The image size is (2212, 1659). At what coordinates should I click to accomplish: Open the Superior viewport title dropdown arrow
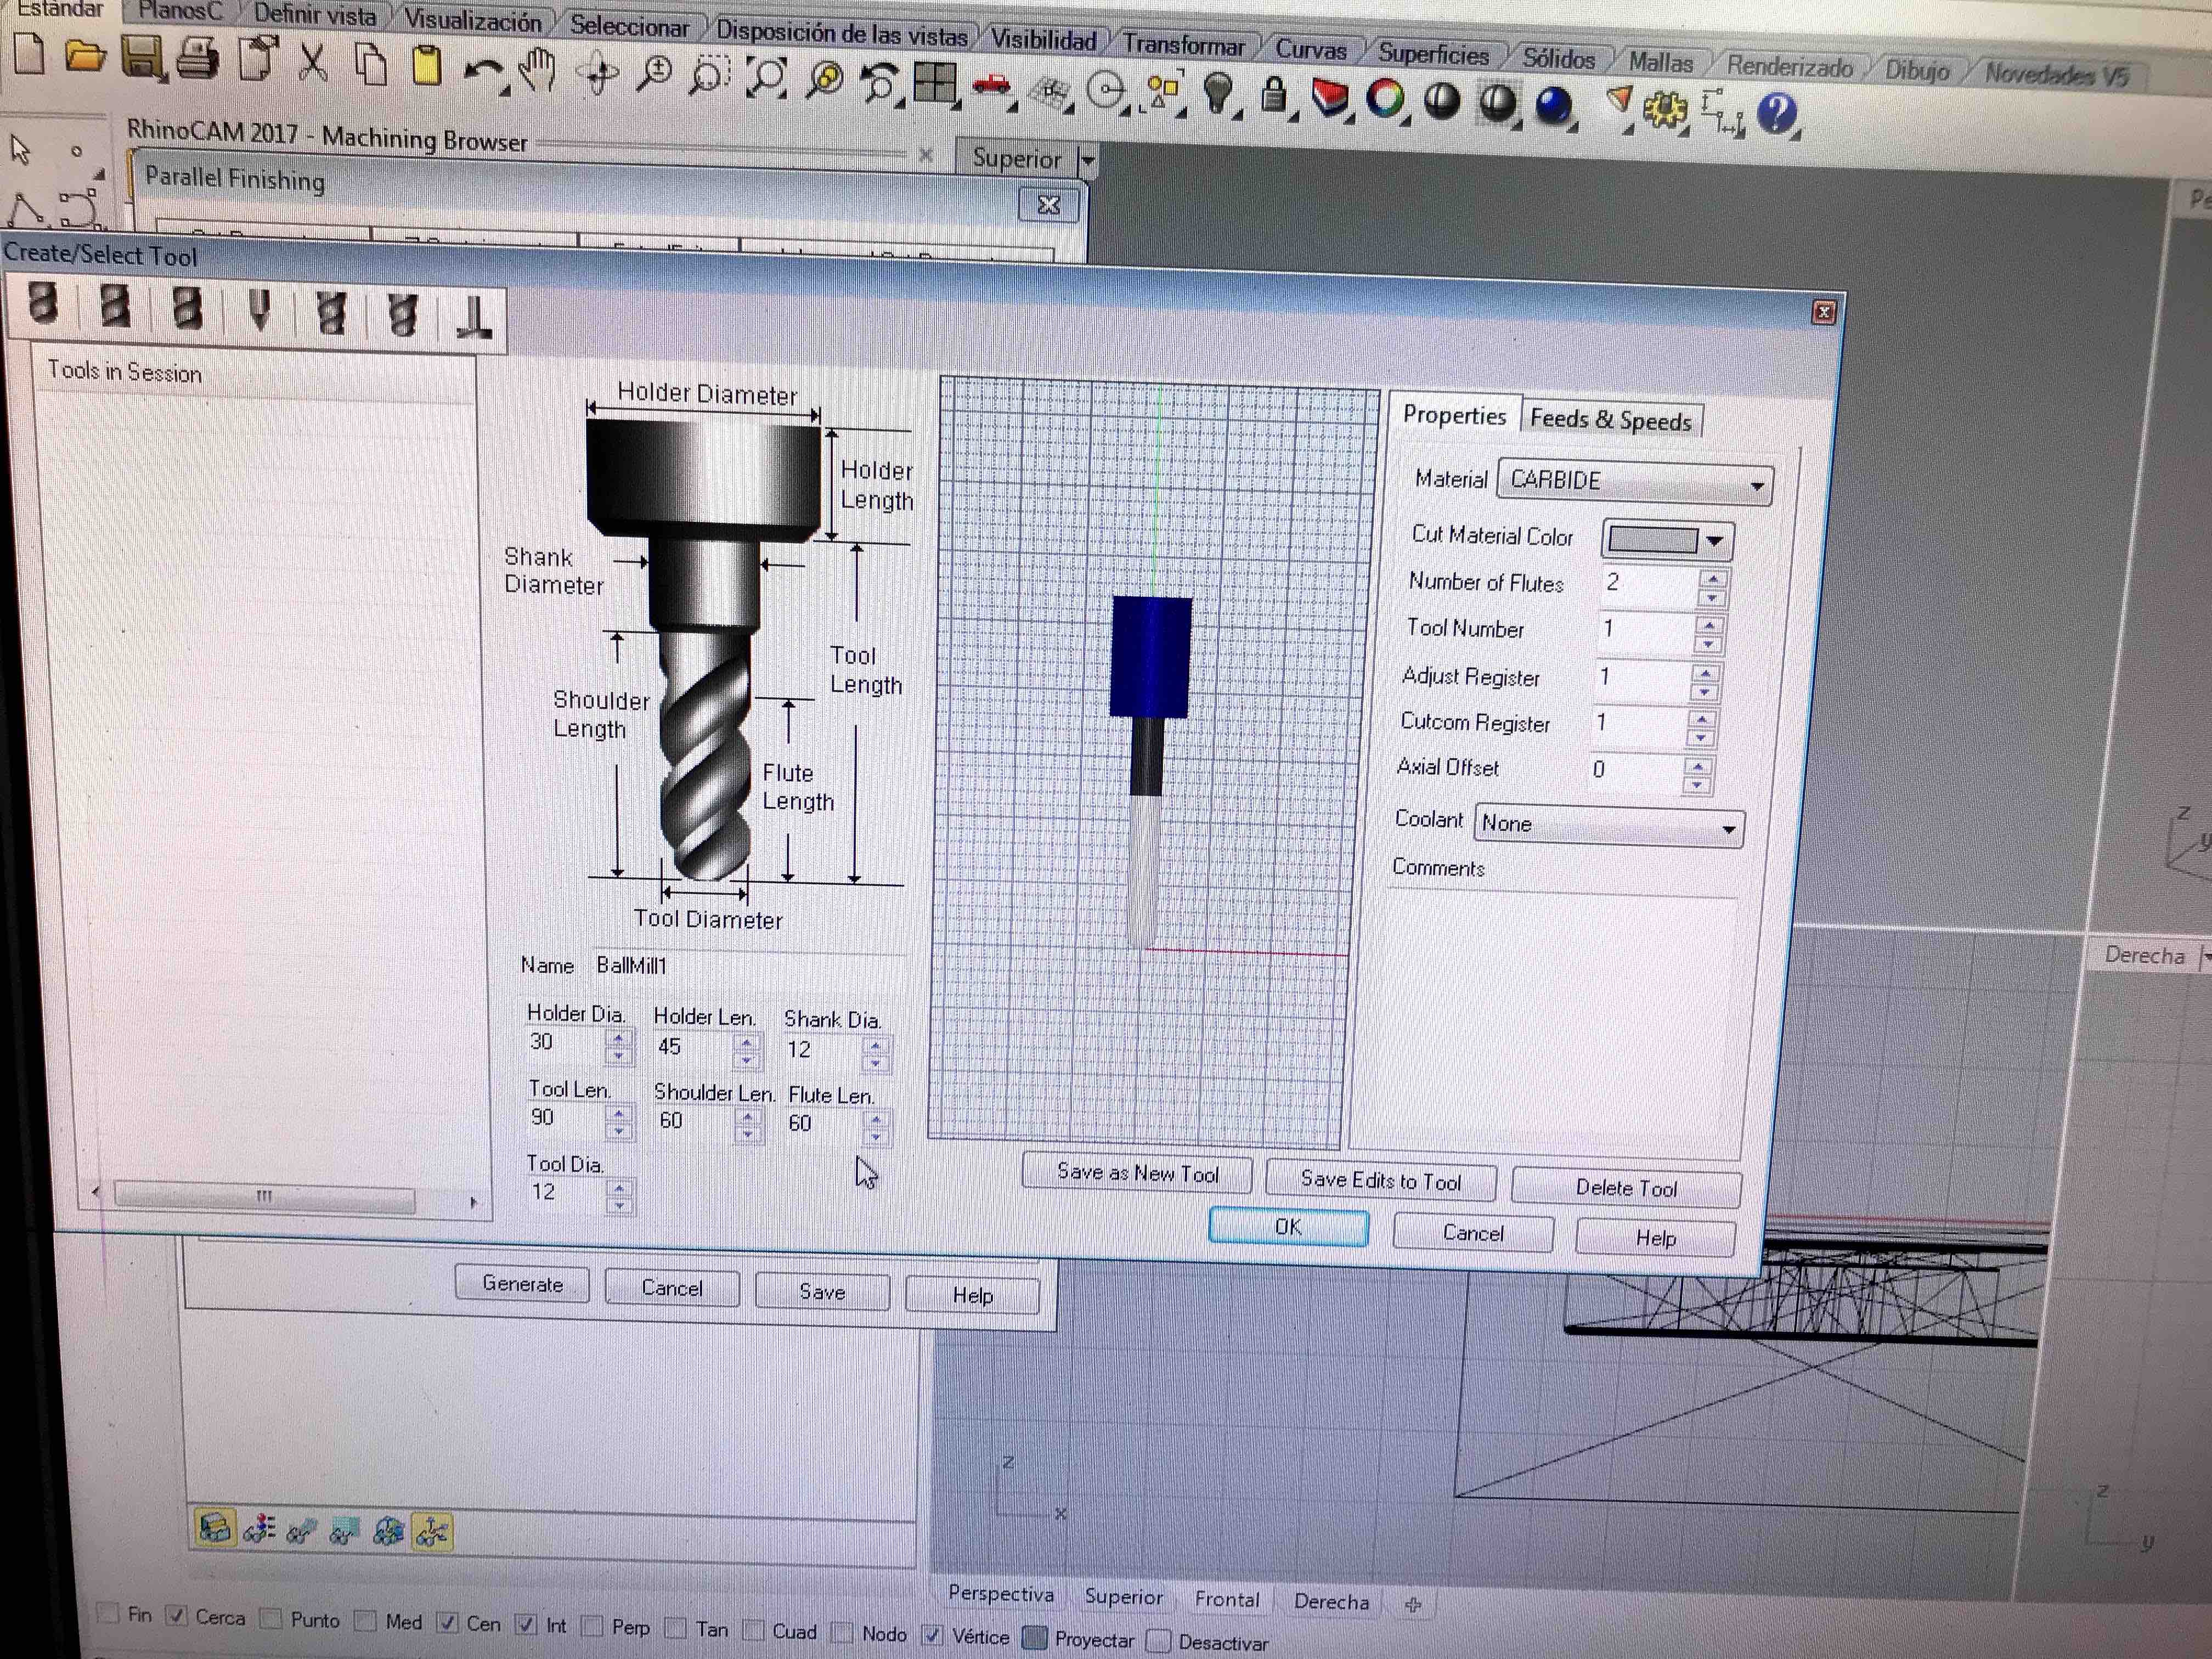click(x=1088, y=160)
